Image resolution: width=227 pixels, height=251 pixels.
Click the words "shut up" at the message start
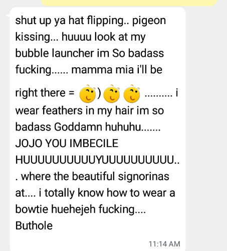click(x=33, y=21)
